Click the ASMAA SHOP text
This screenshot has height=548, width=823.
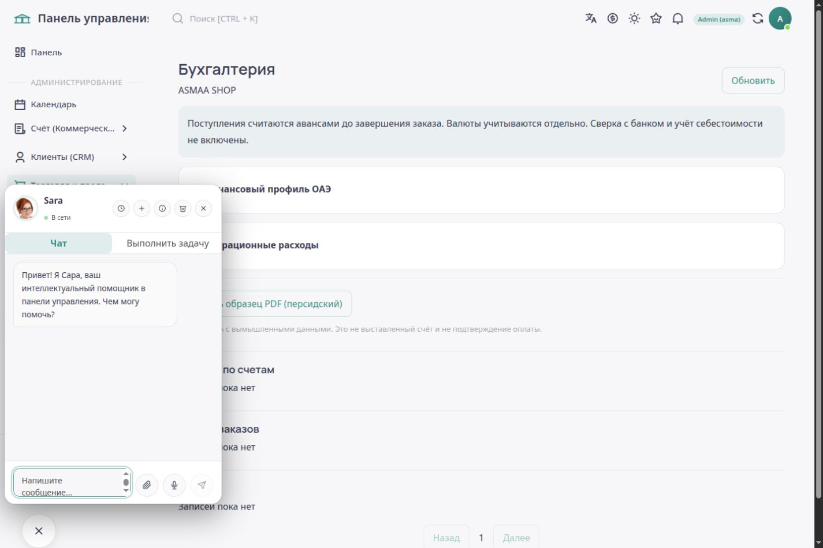(x=207, y=91)
